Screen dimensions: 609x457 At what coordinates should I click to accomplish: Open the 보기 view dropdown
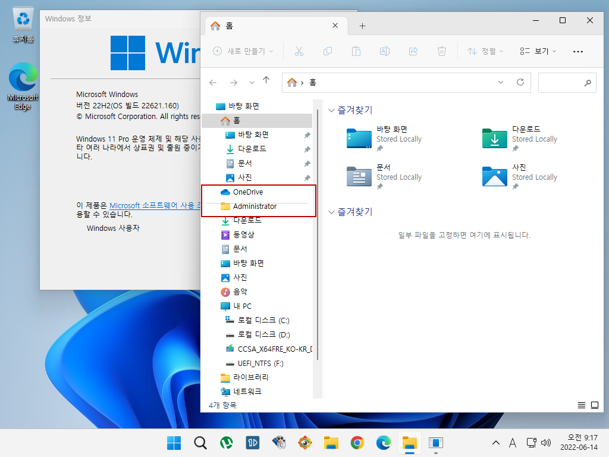[x=538, y=51]
